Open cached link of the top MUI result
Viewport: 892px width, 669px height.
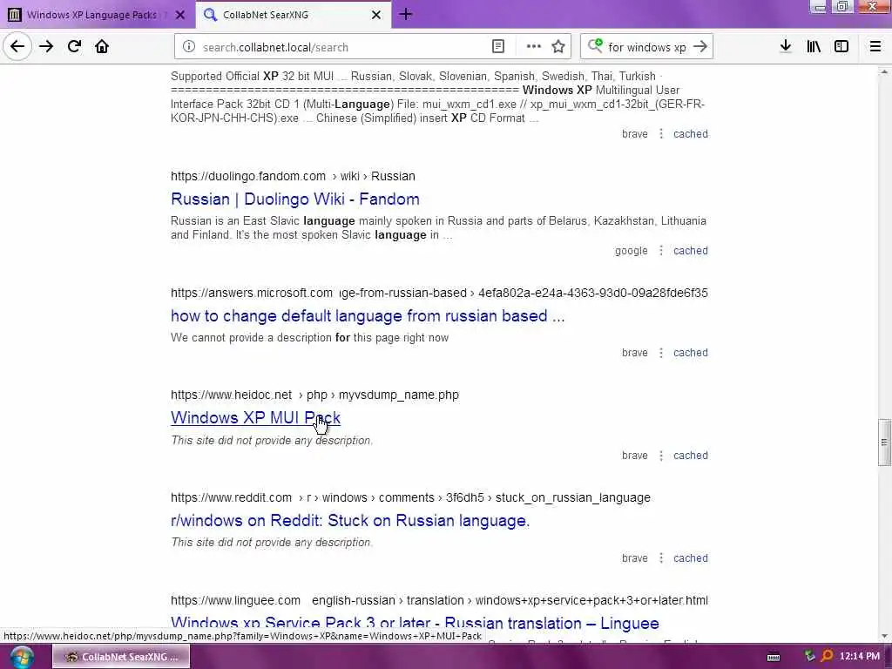click(691, 133)
